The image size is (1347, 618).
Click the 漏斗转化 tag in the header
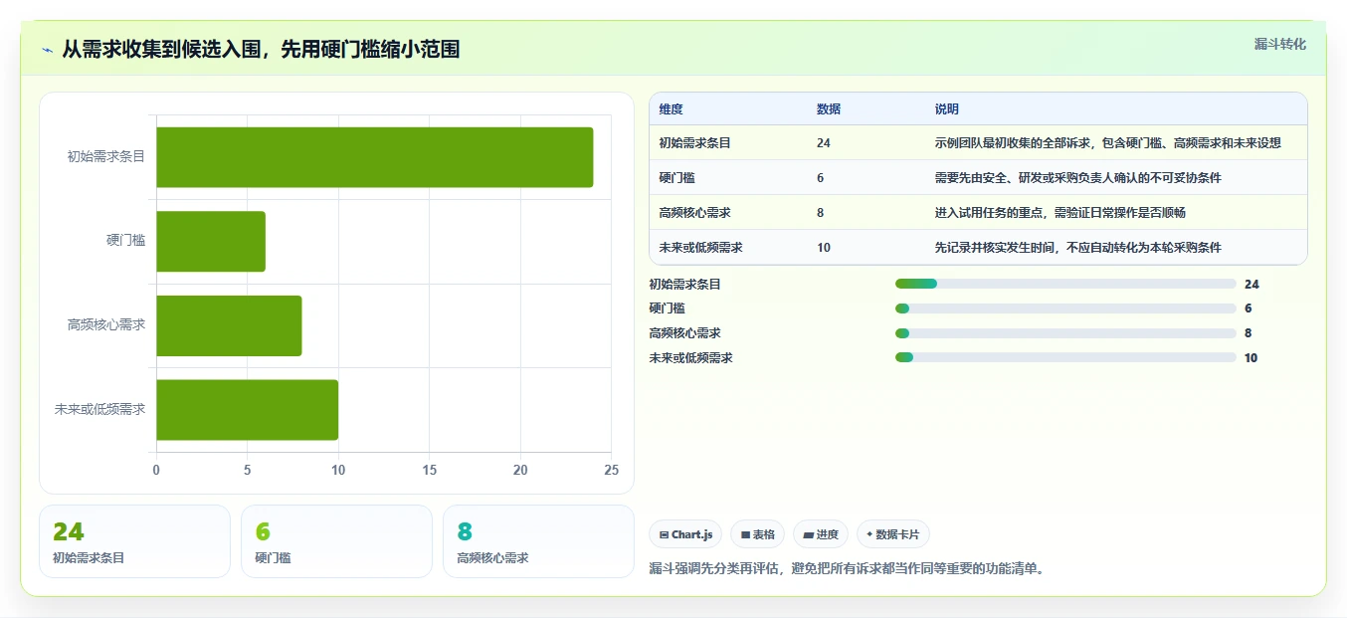[x=1279, y=44]
